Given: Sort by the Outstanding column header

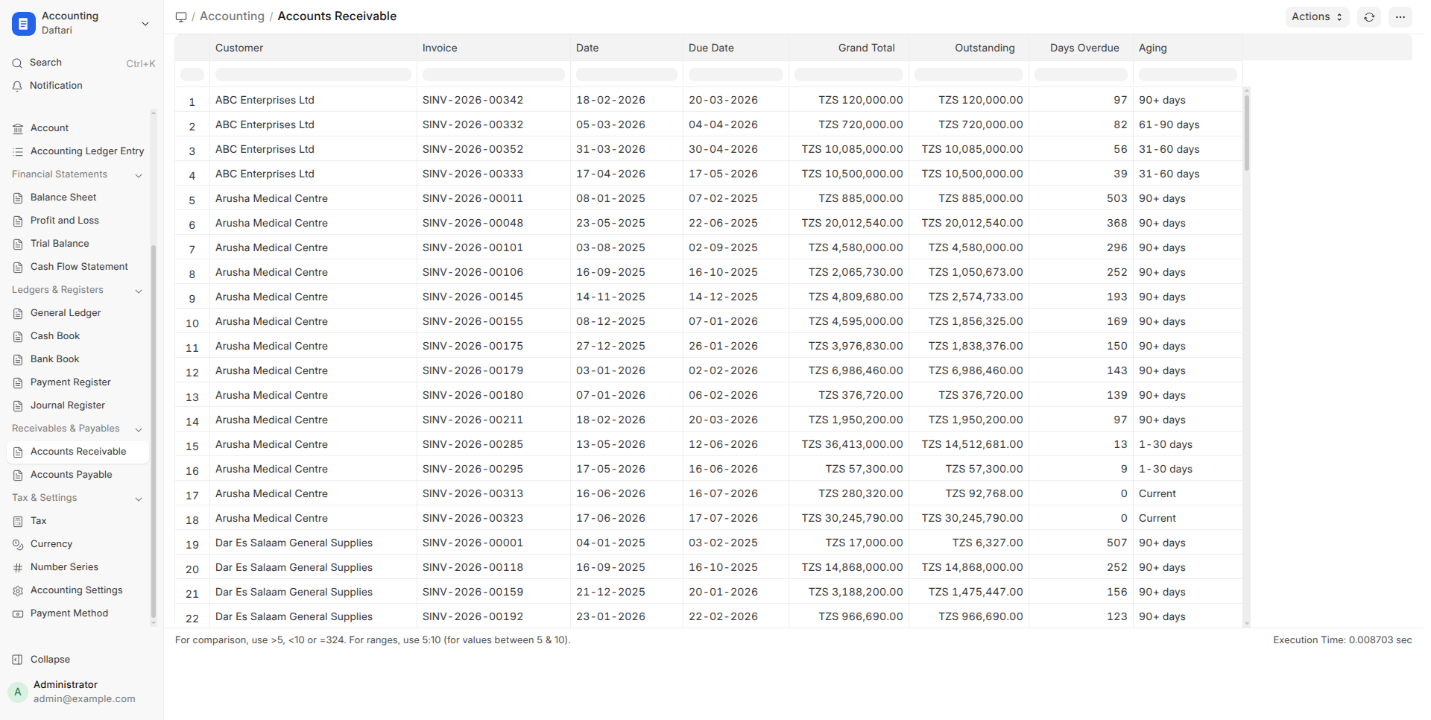Looking at the screenshot, I should tap(969, 48).
